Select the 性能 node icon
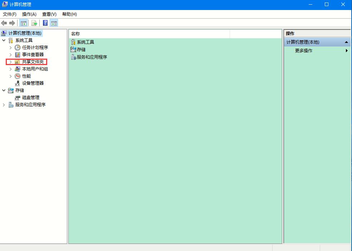The image size is (352, 251). (17, 76)
